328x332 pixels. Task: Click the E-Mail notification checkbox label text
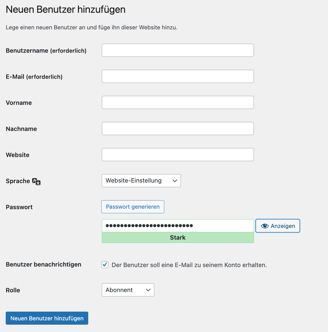(x=189, y=265)
